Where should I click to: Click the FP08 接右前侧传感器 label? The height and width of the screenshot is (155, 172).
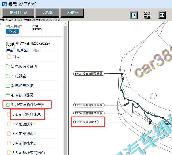coord(89,74)
